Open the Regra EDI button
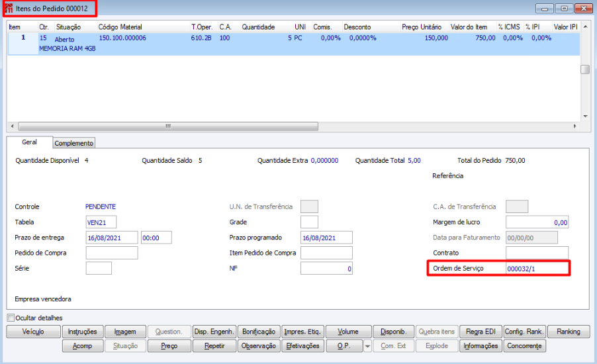This screenshot has width=597, height=364. point(481,332)
